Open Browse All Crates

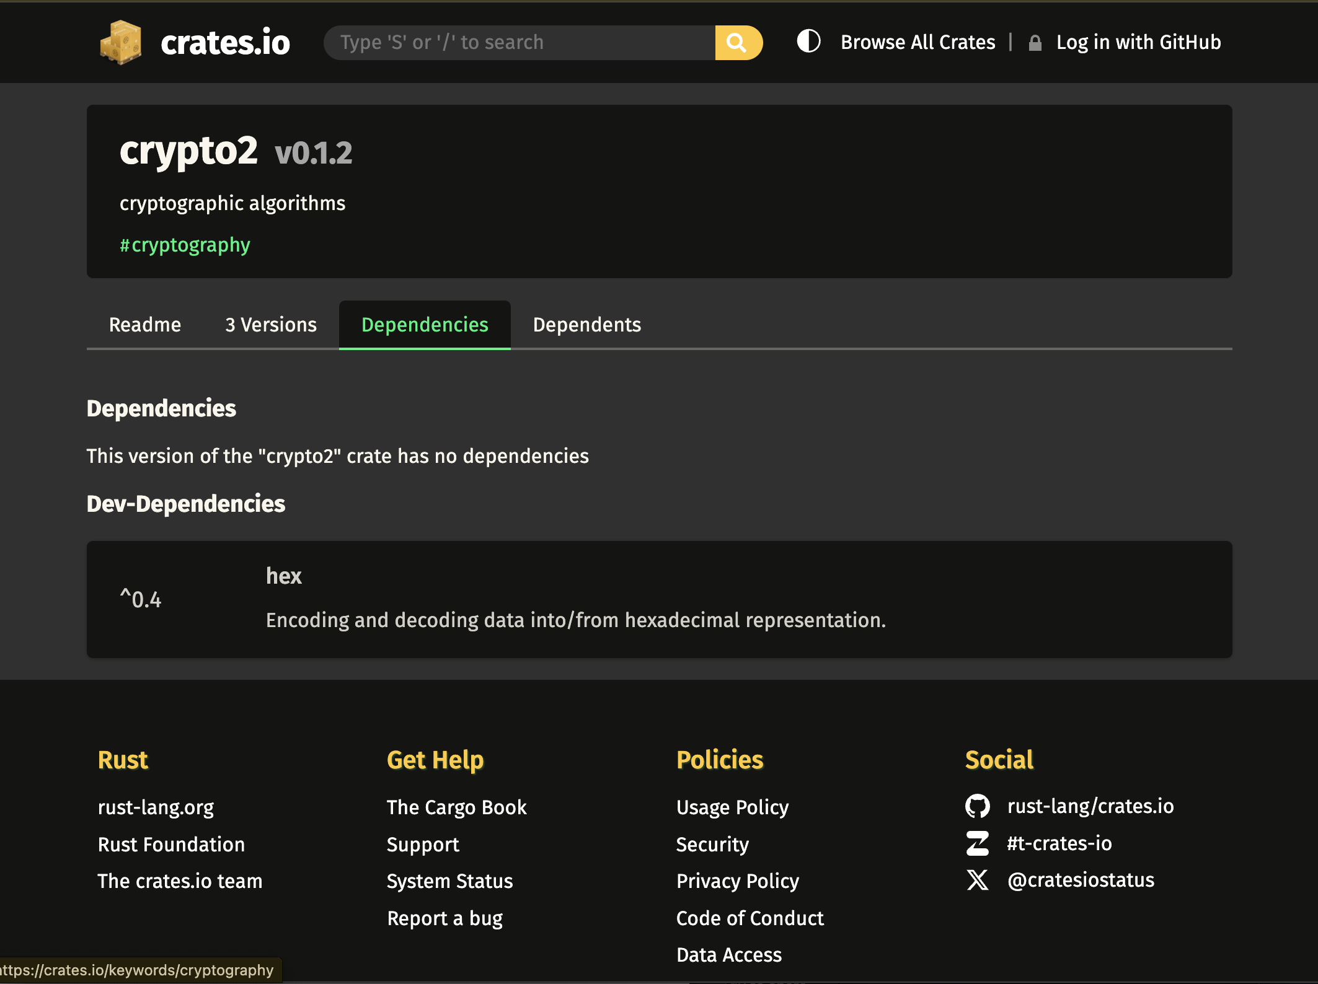pyautogui.click(x=918, y=42)
